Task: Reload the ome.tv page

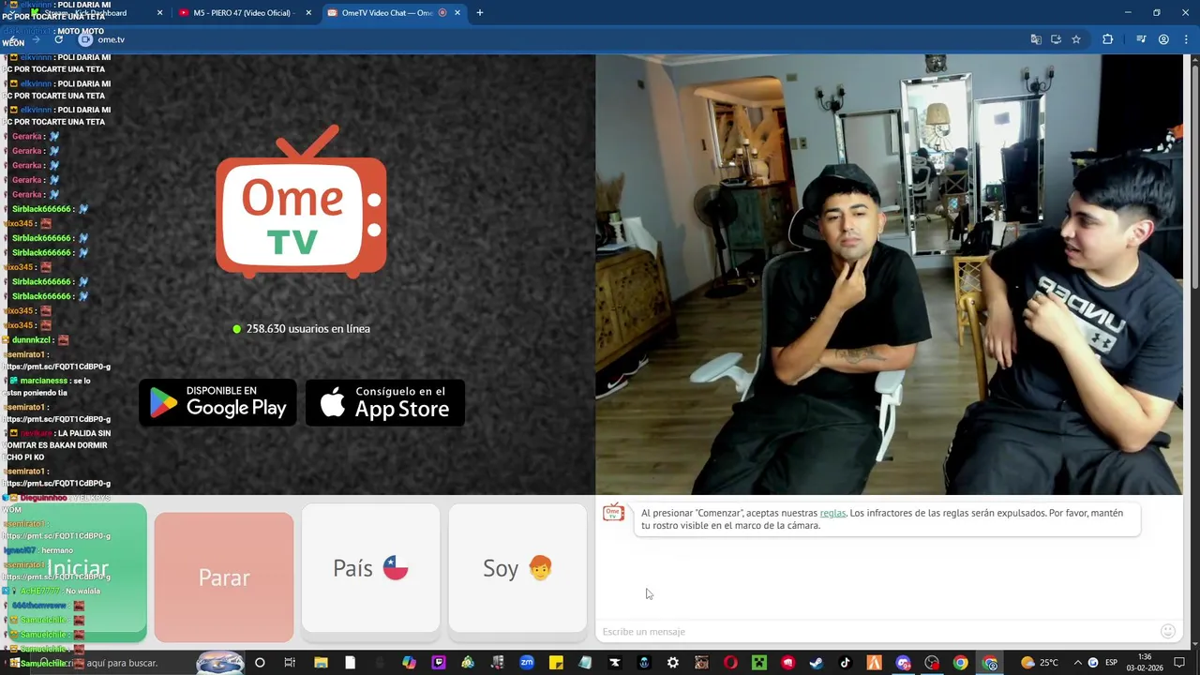Action: [58, 39]
